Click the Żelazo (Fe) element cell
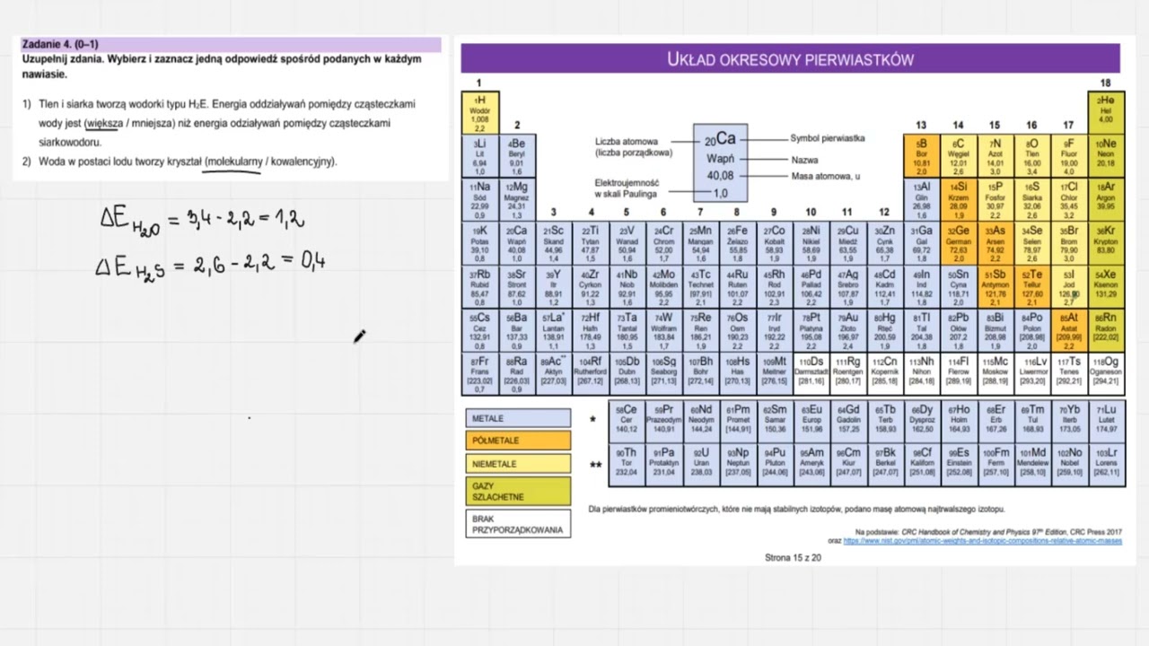The height and width of the screenshot is (646, 1149). tap(738, 243)
